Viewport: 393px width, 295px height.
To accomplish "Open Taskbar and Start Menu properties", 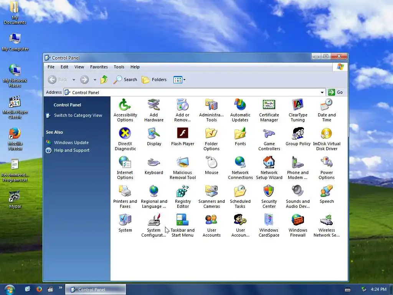I will tap(182, 225).
